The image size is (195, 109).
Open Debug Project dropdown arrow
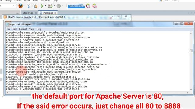point(54,6)
